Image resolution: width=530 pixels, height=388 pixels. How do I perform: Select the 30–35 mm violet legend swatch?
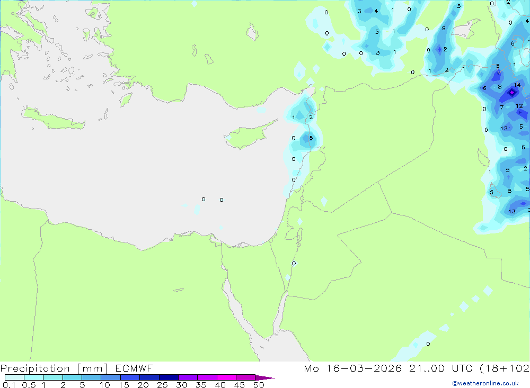188,377
